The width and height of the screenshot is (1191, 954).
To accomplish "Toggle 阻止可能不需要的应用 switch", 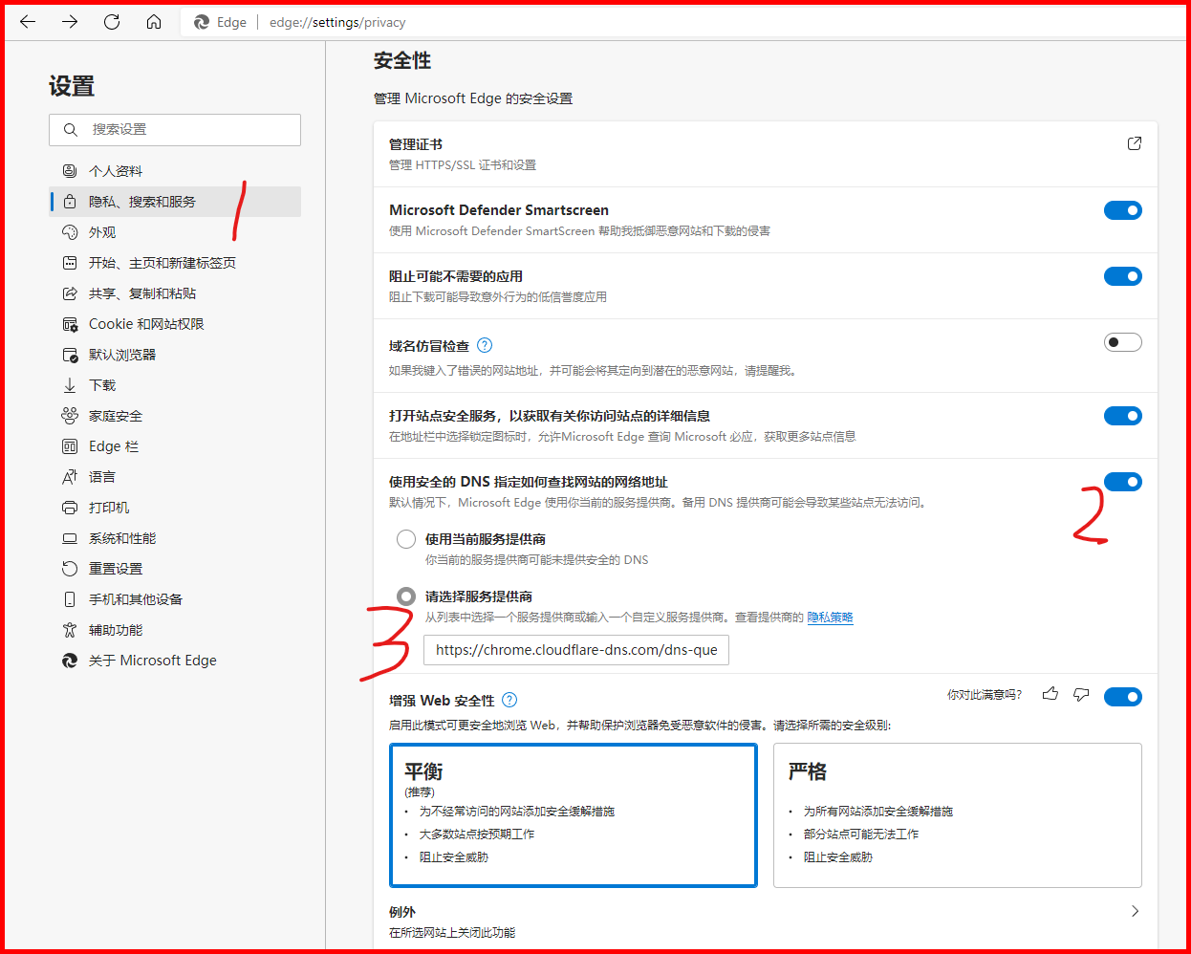I will [x=1123, y=276].
